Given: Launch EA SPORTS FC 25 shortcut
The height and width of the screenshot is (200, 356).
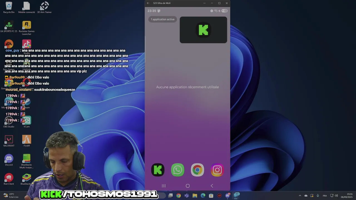Looking at the screenshot, I should click(9, 27).
